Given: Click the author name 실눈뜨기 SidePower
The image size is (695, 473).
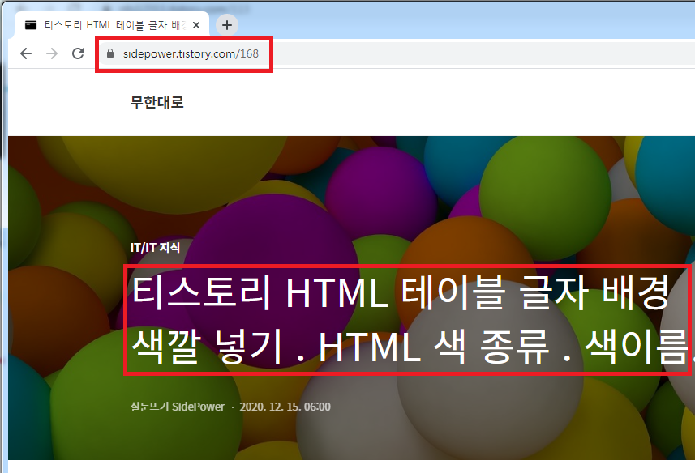Looking at the screenshot, I should click(178, 407).
